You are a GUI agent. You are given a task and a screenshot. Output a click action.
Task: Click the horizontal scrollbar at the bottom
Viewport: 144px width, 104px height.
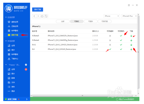point(82,96)
